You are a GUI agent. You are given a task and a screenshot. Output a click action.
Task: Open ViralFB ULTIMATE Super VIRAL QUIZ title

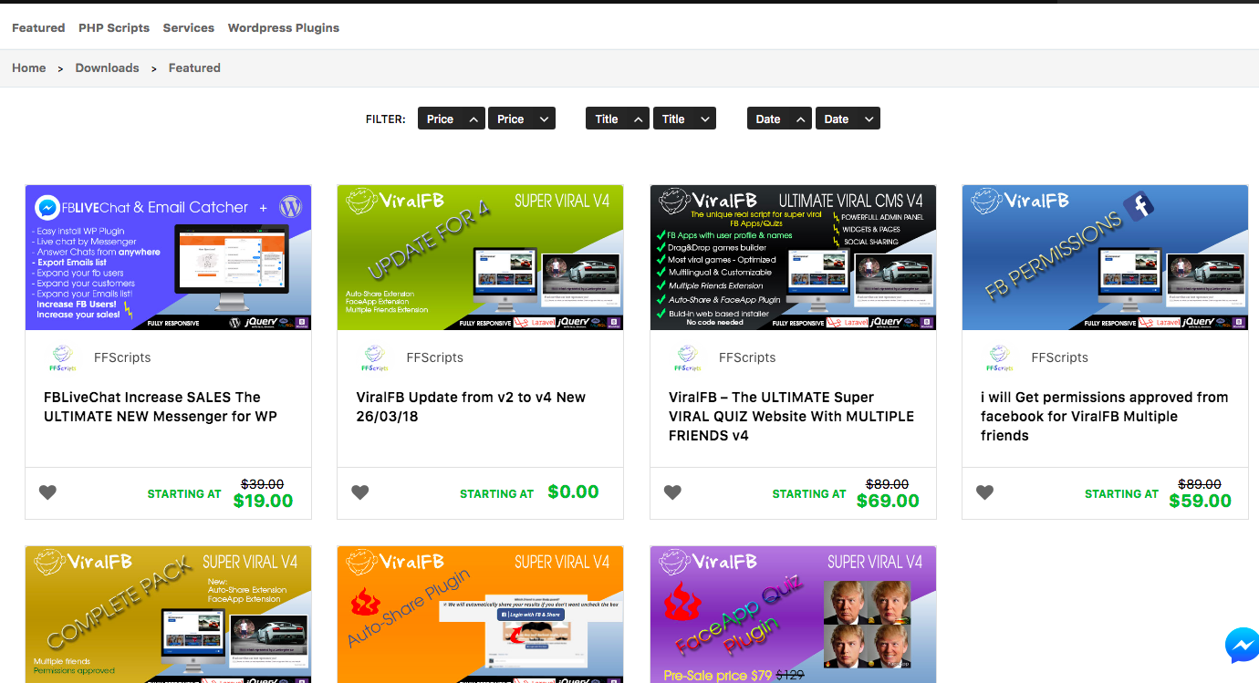[x=791, y=416]
